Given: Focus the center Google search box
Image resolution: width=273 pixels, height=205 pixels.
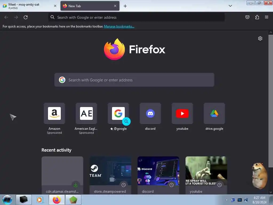Looking at the screenshot, I should point(134,80).
